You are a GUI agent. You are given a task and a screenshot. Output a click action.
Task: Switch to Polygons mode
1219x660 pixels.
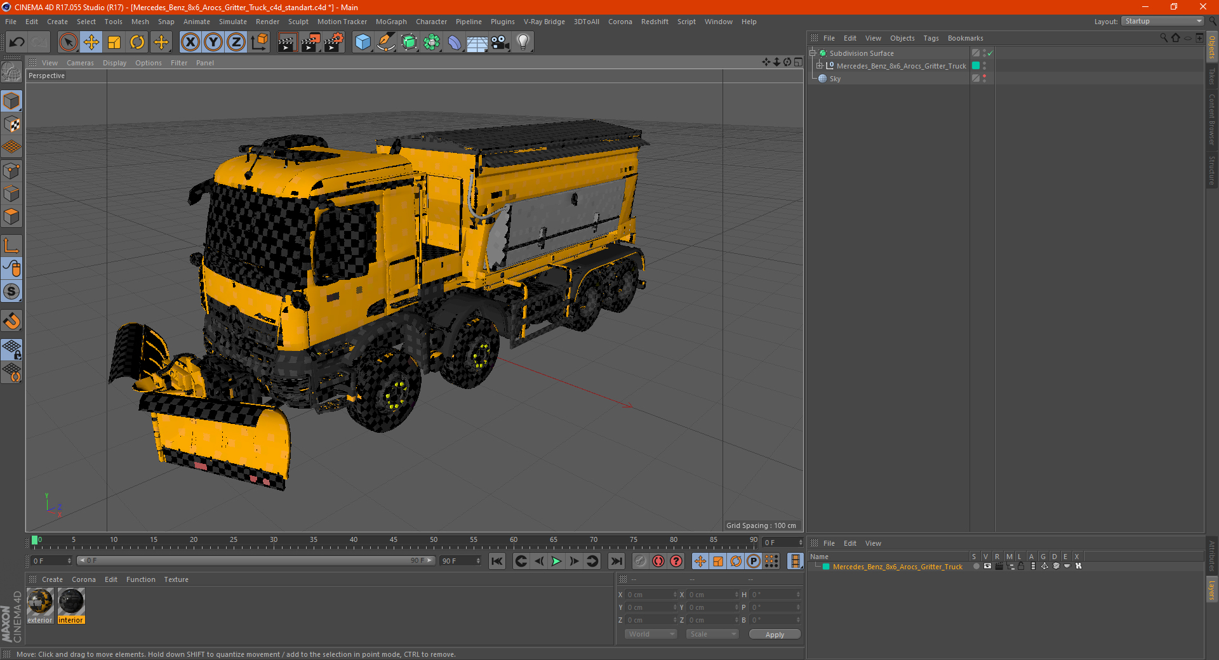click(11, 216)
